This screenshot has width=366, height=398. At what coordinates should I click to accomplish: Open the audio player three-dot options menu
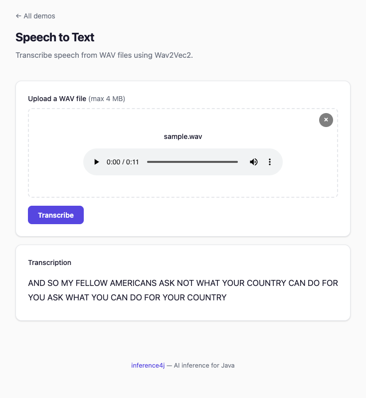tap(270, 162)
